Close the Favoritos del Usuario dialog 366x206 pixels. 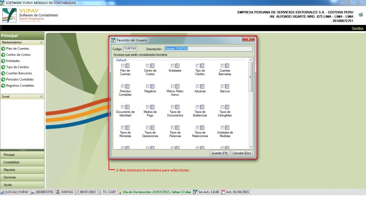pyautogui.click(x=249, y=39)
